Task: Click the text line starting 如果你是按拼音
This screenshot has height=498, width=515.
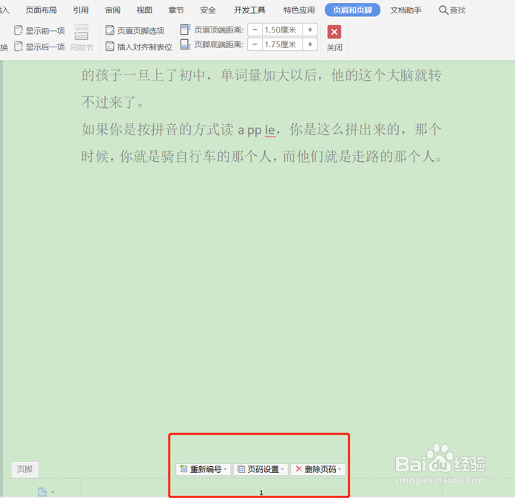Action: [x=261, y=129]
